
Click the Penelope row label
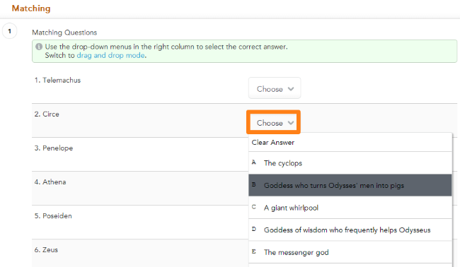[54, 148]
